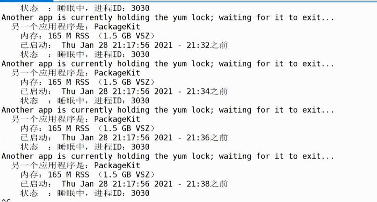
Task: Click the fourth 内存 165 M RSS line
Action: pyautogui.click(x=88, y=175)
